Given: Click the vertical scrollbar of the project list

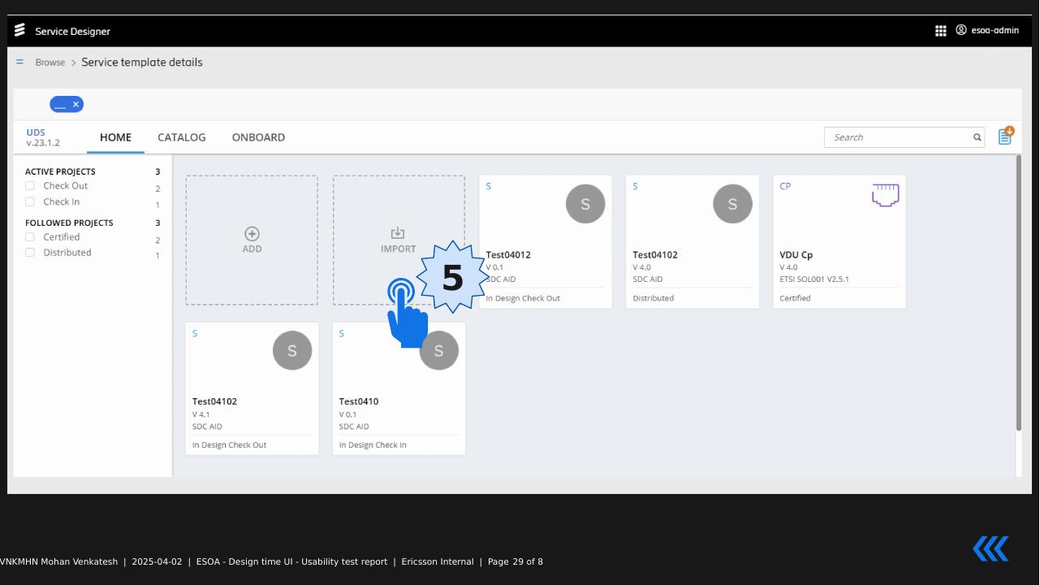Looking at the screenshot, I should pos(1019,292).
